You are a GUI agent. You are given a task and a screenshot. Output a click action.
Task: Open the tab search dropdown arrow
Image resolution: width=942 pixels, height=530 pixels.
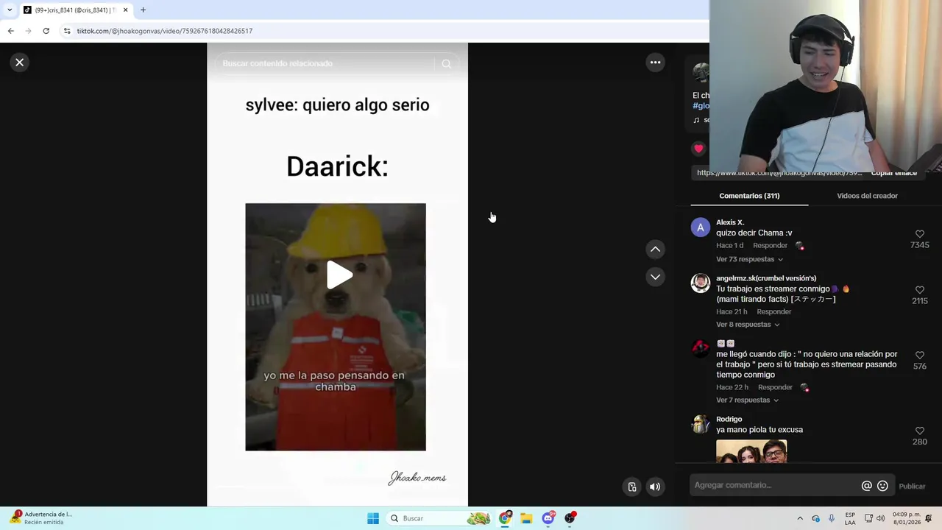(x=10, y=10)
